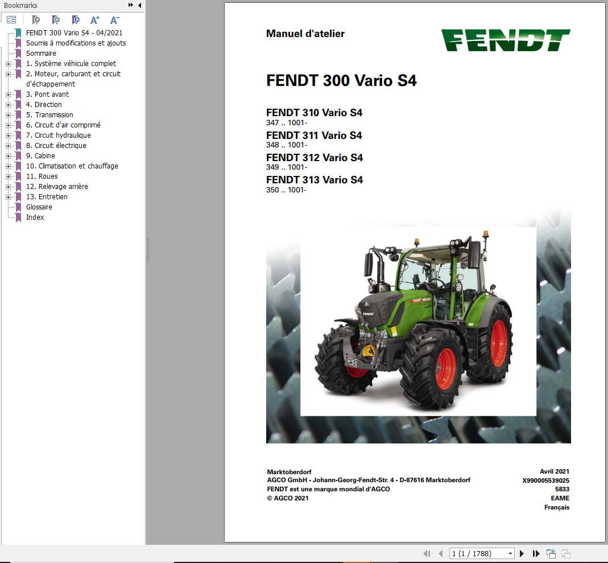Expand the 3. Pont avant node

(8, 94)
